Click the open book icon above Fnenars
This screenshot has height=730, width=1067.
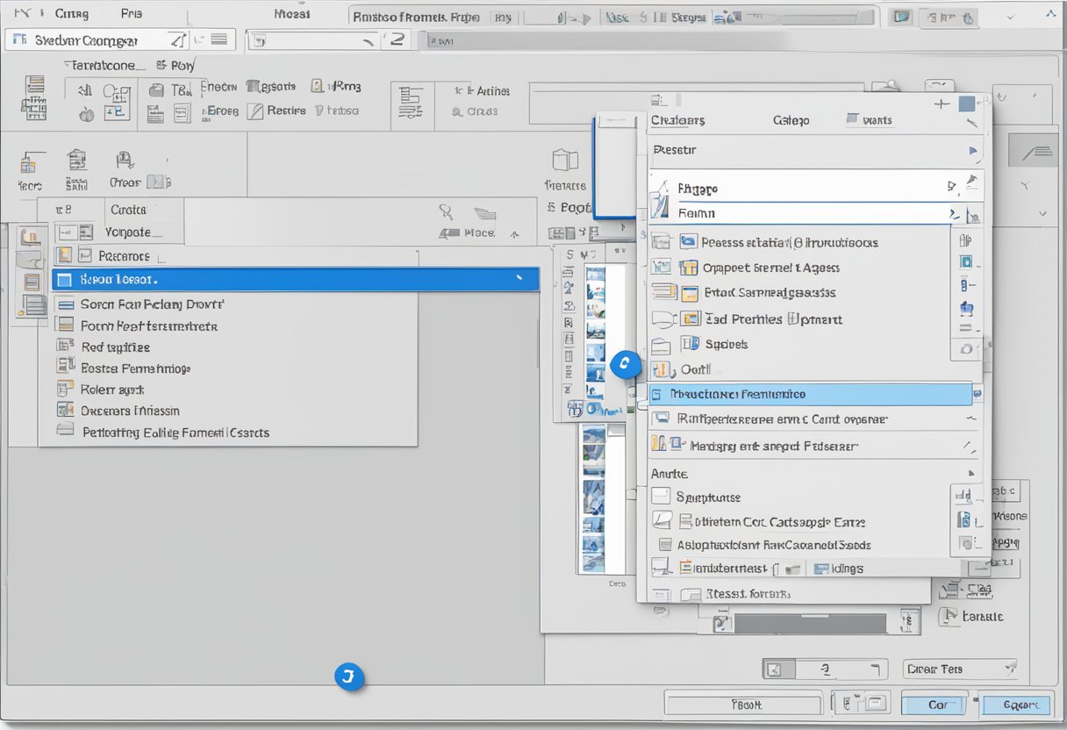pos(565,161)
